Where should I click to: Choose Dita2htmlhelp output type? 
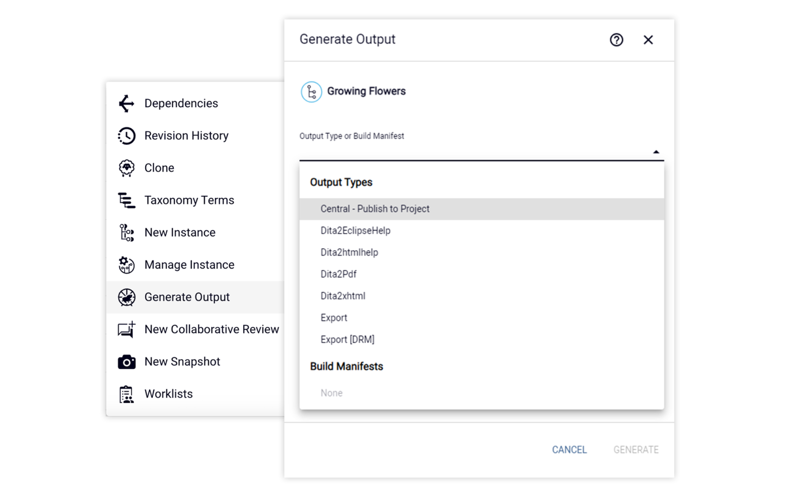[481, 252]
